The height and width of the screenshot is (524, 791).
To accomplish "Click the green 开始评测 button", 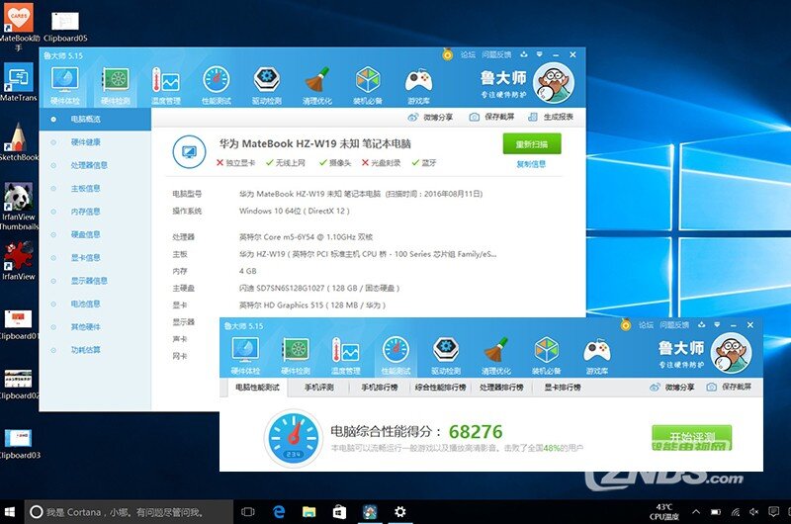I will tap(691, 437).
